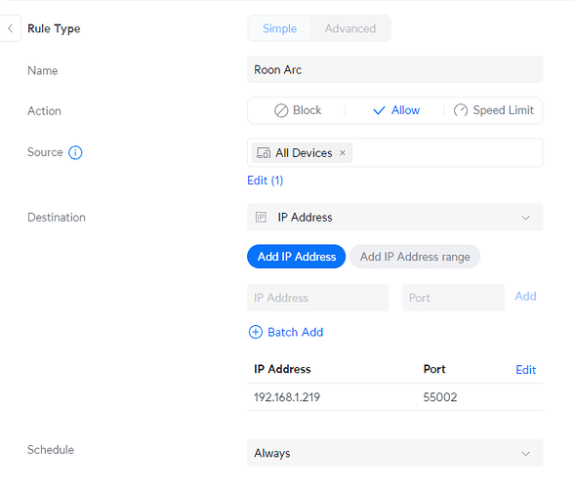
Task: Remove All Devices tag with x
Action: pyautogui.click(x=343, y=153)
